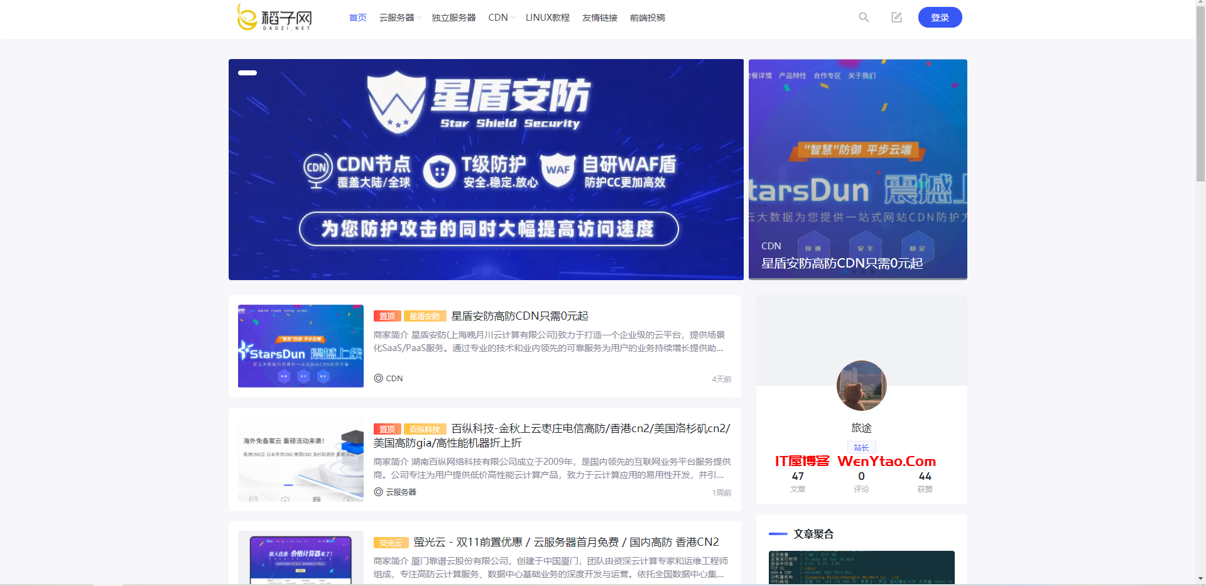1206x586 pixels.
Task: Click the scrollbar down arrow
Action: coord(1200,578)
